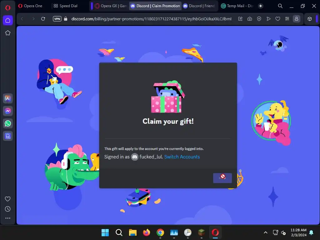
Task: Click the fucked_lul account avatar
Action: point(135,157)
